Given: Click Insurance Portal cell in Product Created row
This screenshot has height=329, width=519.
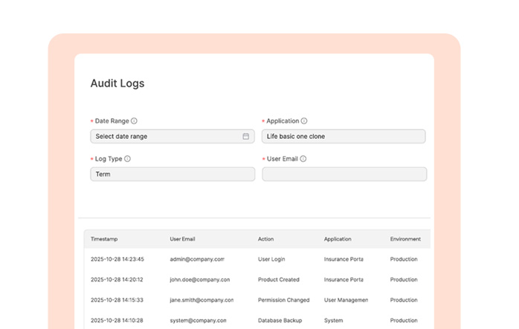Looking at the screenshot, I should click(x=344, y=280).
